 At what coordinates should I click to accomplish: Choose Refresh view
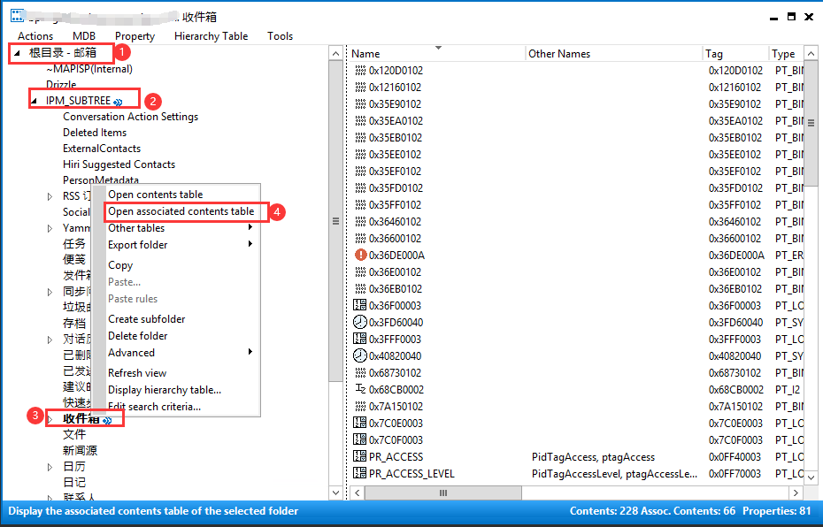pos(181,373)
